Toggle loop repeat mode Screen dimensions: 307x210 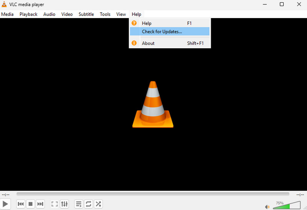(88, 204)
